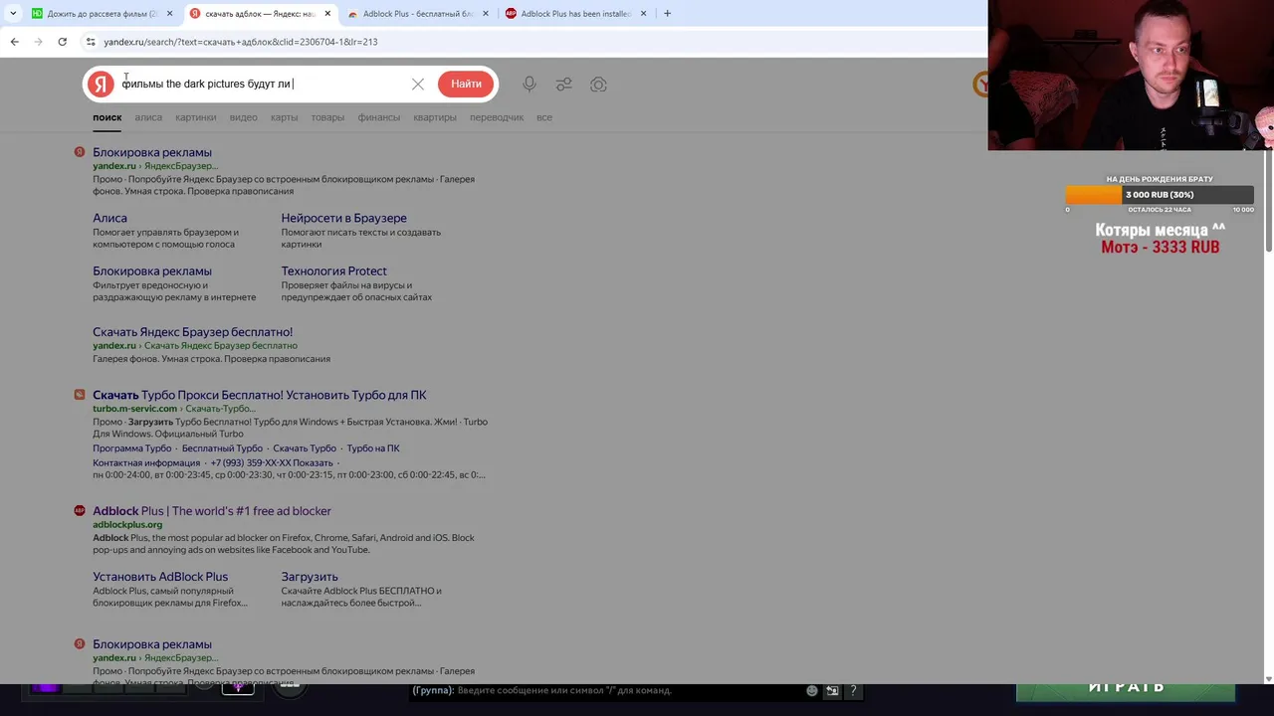Click the streamer webcam overlay
The width and height of the screenshot is (1274, 716).
[x=1131, y=76]
